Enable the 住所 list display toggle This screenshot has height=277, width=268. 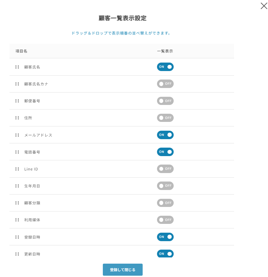(x=165, y=118)
